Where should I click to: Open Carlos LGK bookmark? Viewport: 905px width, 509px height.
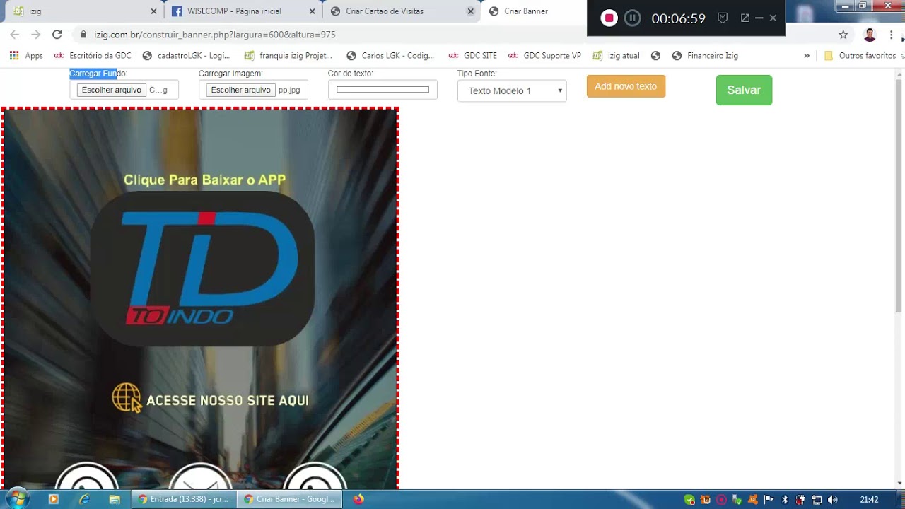390,55
